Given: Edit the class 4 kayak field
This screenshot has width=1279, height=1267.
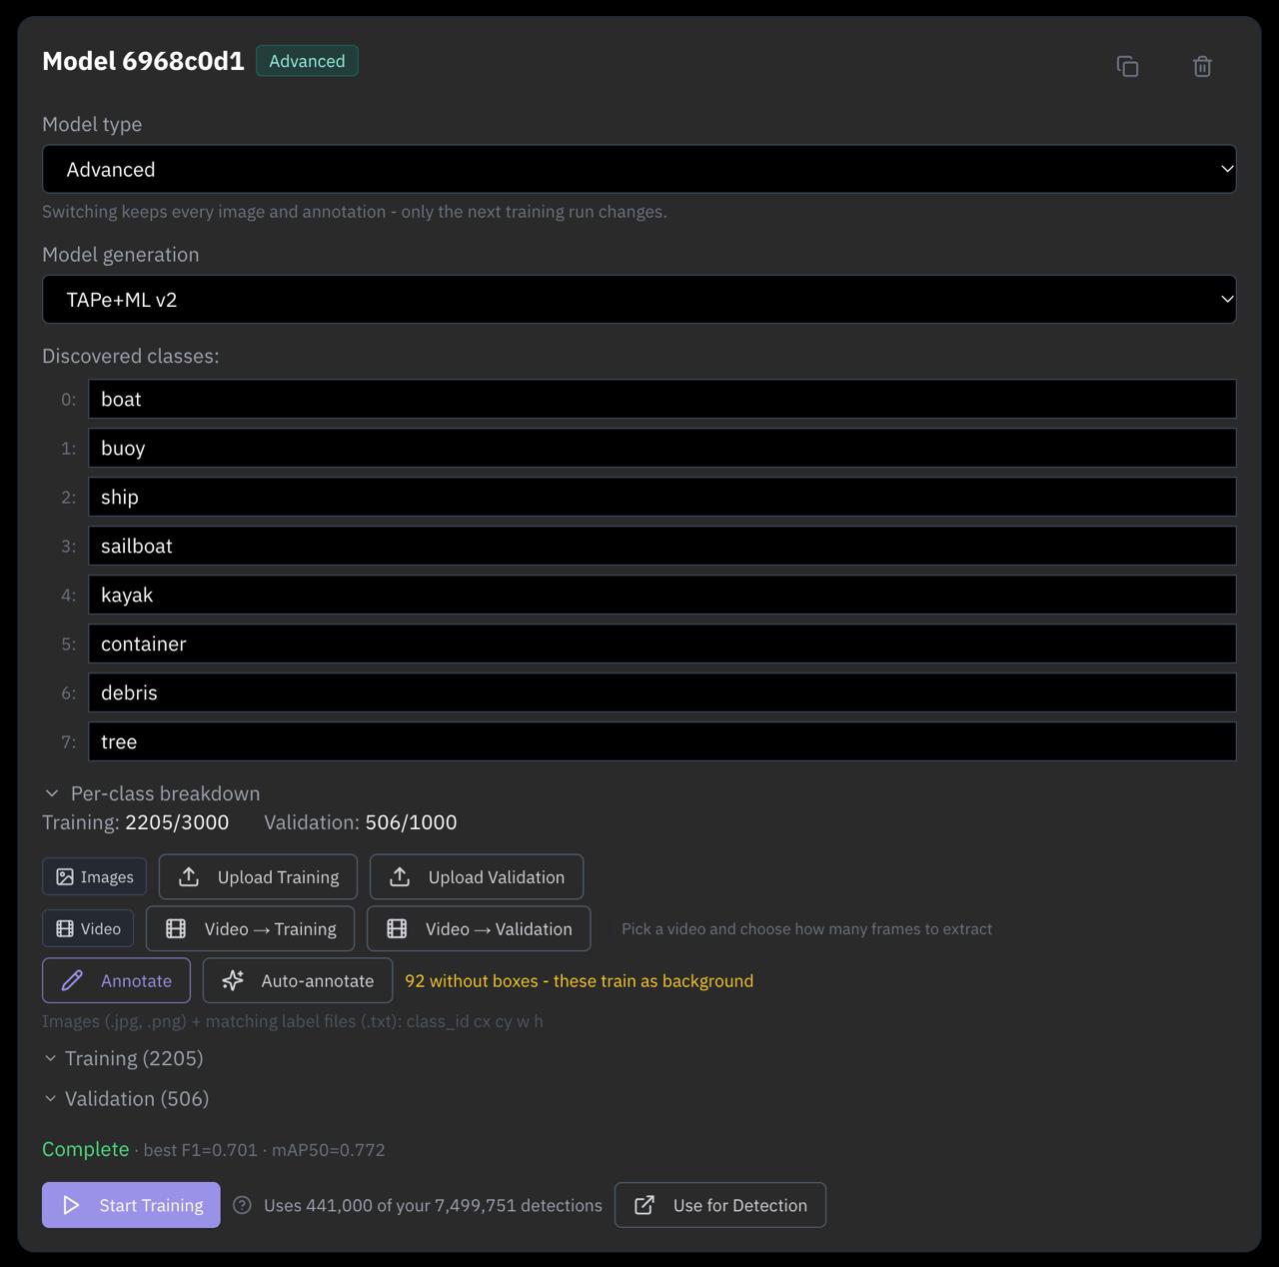Looking at the screenshot, I should pos(662,595).
